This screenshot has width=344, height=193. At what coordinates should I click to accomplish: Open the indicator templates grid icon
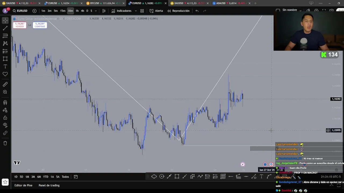pyautogui.click(x=142, y=11)
